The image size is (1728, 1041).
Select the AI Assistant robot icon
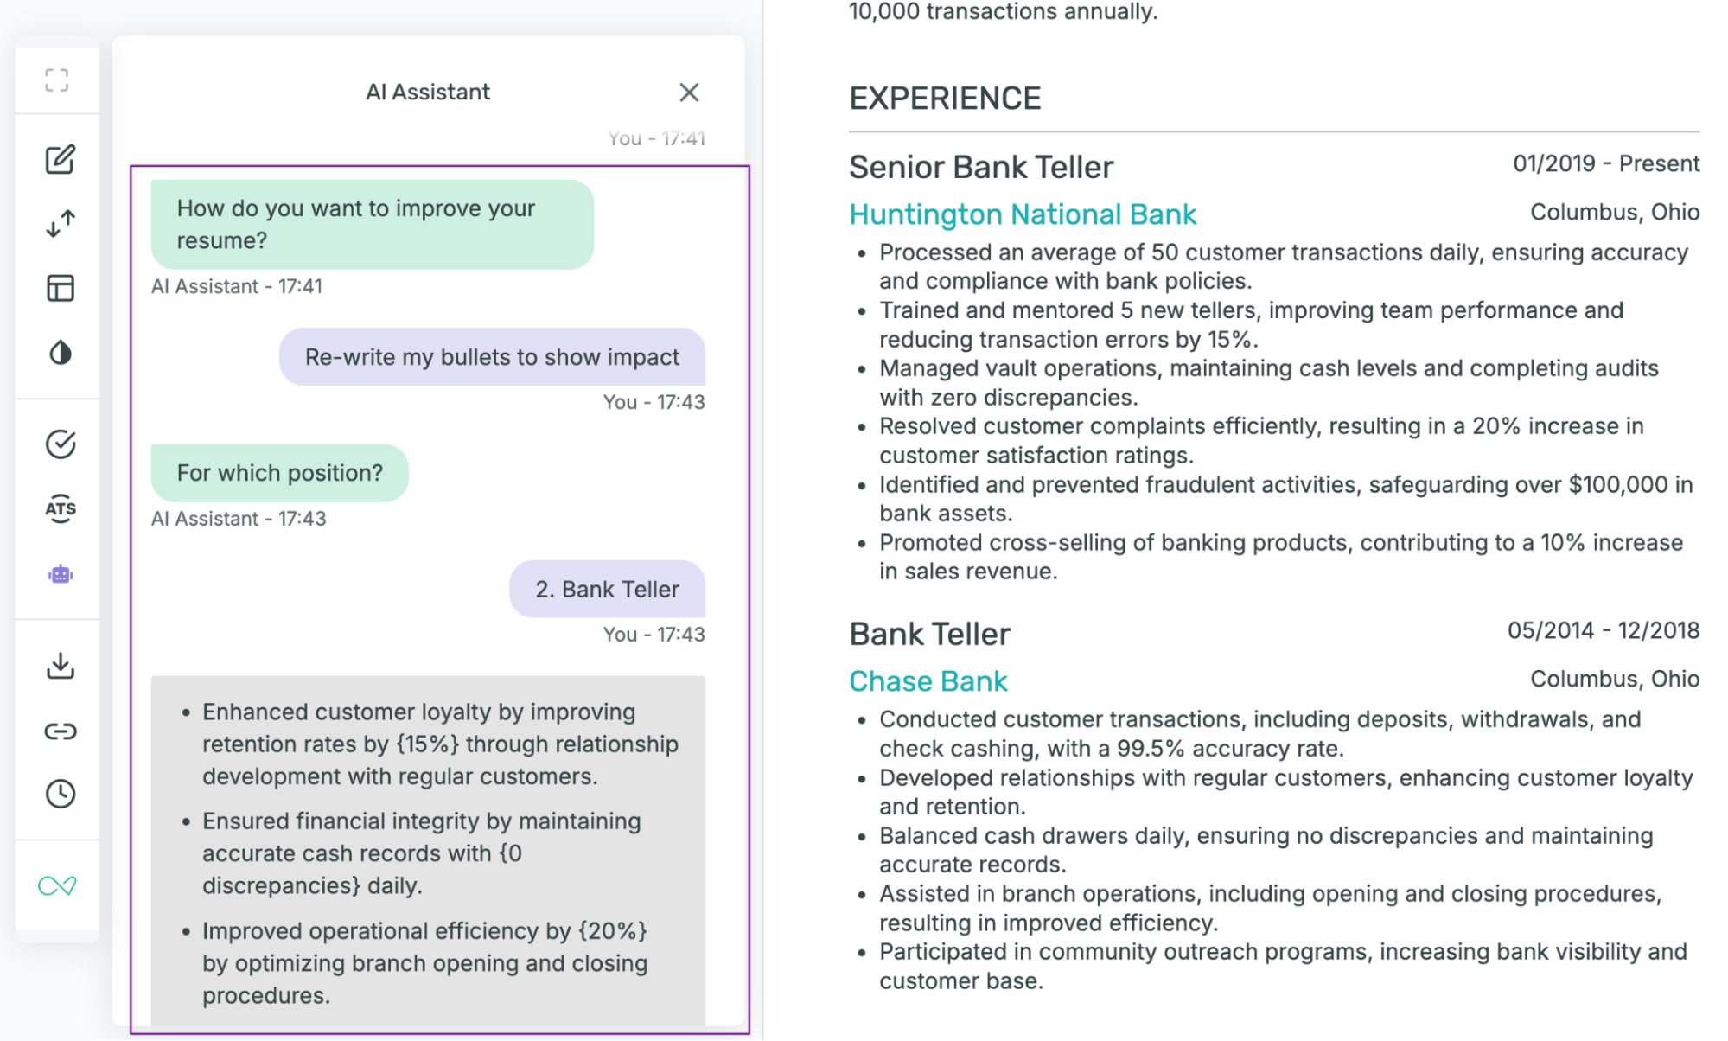pos(60,574)
